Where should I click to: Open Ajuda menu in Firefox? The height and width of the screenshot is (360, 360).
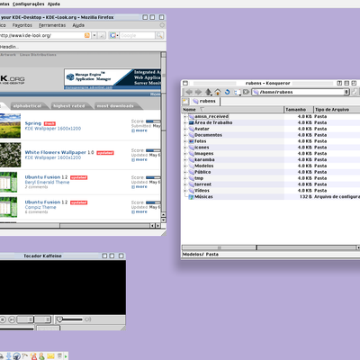[78, 25]
